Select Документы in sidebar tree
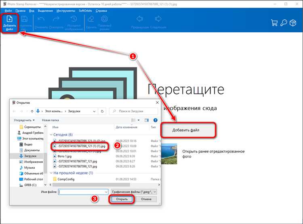 29,150
